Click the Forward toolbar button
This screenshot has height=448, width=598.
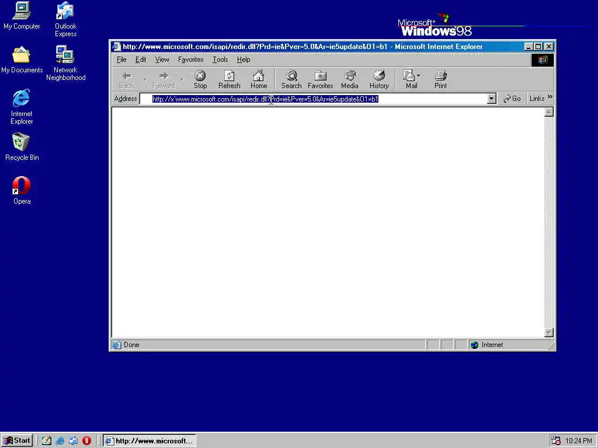point(164,80)
